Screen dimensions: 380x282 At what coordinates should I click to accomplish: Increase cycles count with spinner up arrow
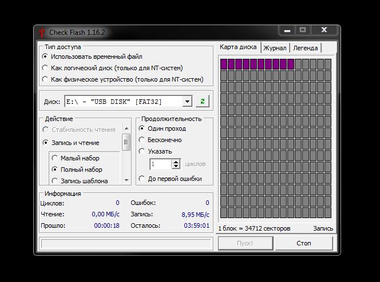[x=176, y=162]
